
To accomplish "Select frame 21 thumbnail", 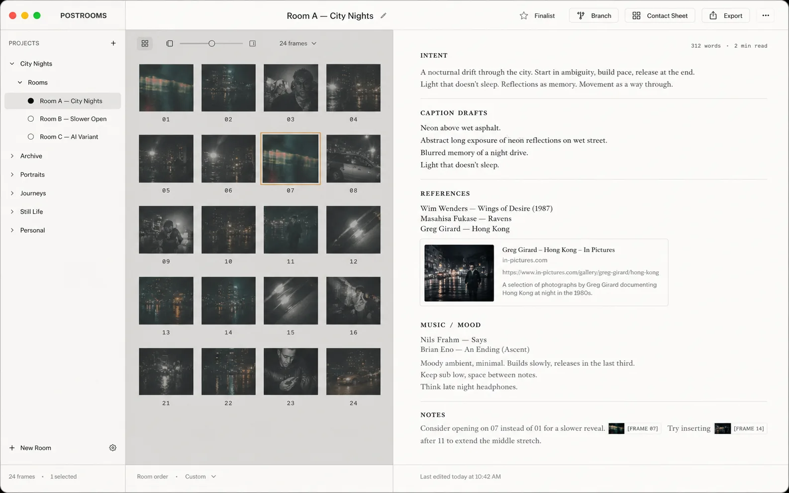I will 166,372.
